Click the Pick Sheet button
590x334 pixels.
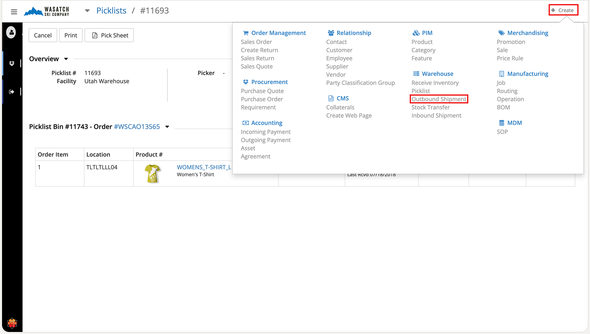point(109,35)
